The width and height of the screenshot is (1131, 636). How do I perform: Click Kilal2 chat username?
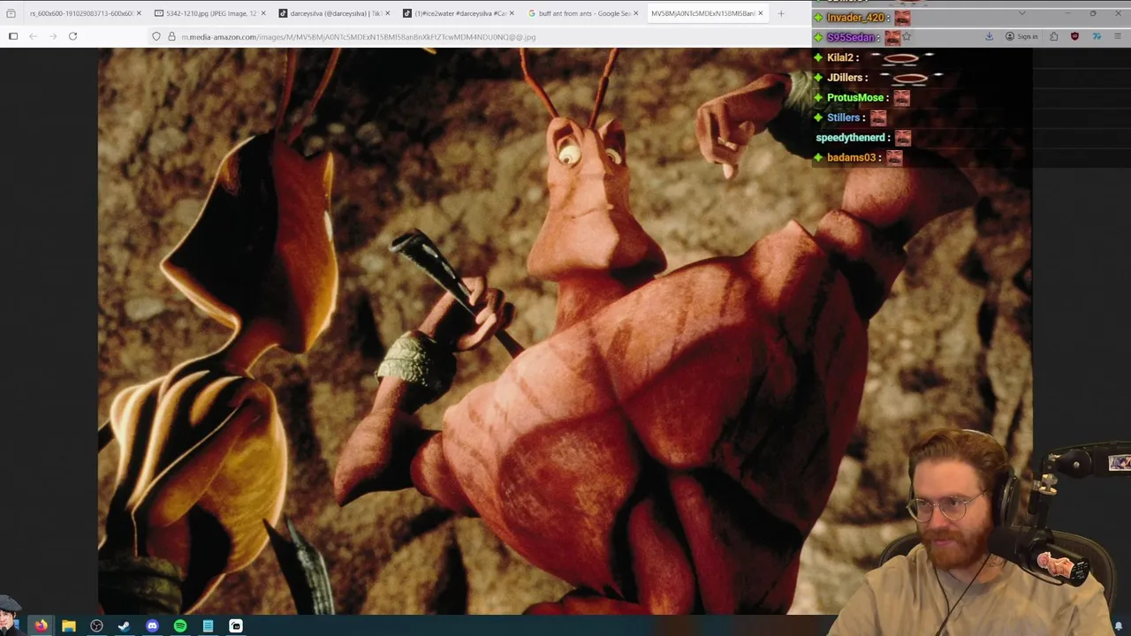(840, 57)
